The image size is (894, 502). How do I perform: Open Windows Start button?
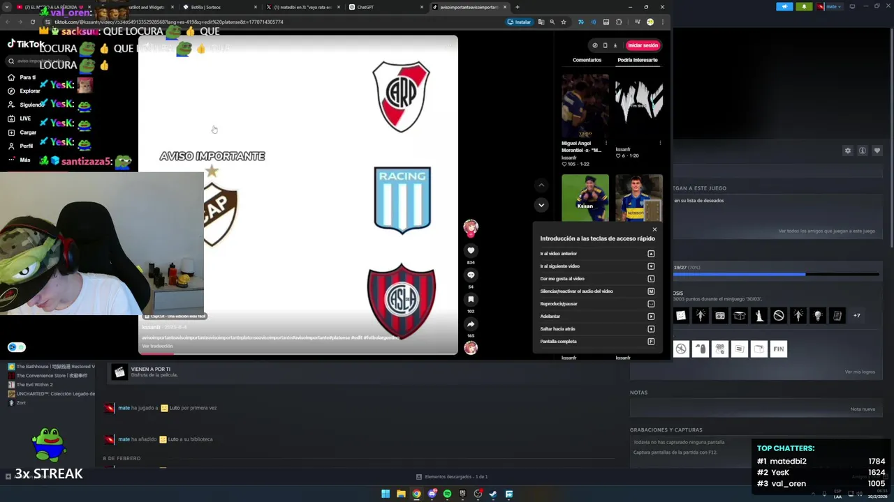coord(386,494)
